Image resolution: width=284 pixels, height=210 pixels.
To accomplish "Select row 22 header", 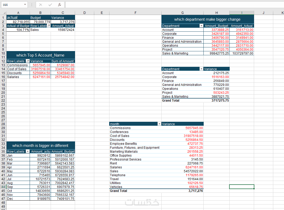I will 3,101.
